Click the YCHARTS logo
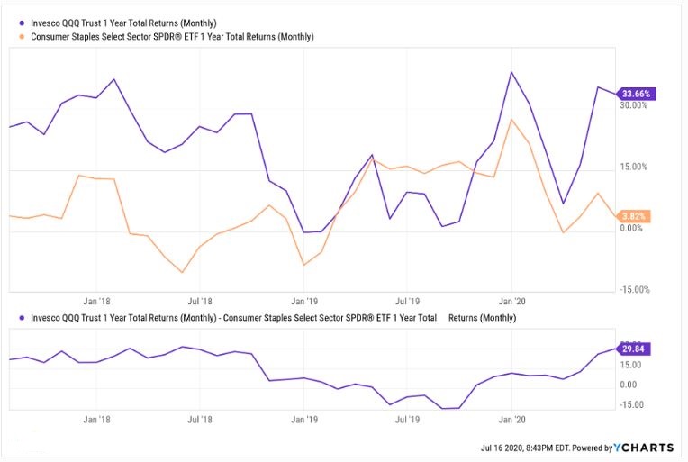This screenshot has width=688, height=462. pos(644,448)
